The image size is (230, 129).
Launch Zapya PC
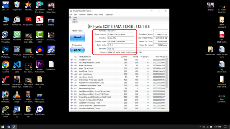point(40,21)
